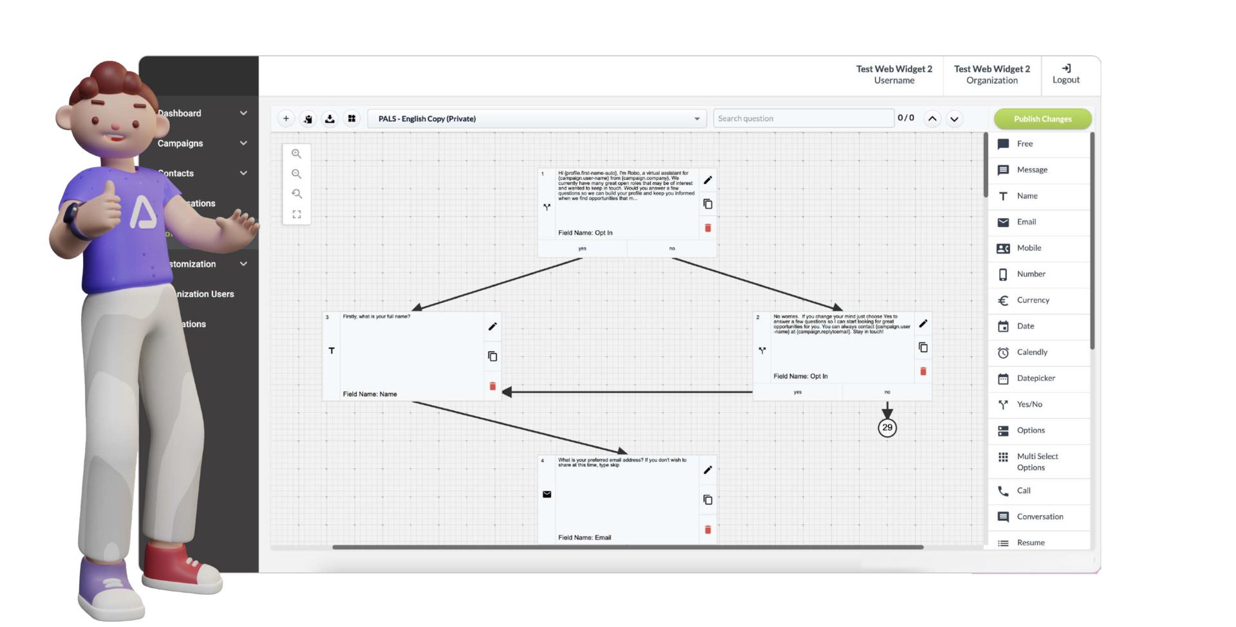This screenshot has width=1236, height=627.
Task: Click the Publish Changes button
Action: pos(1042,119)
